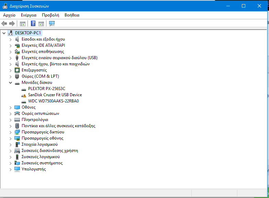Viewport: 269px width, 198px height.
Task: Click the PLEXTOR PX-256S3C drive icon
Action: pyautogui.click(x=24, y=89)
